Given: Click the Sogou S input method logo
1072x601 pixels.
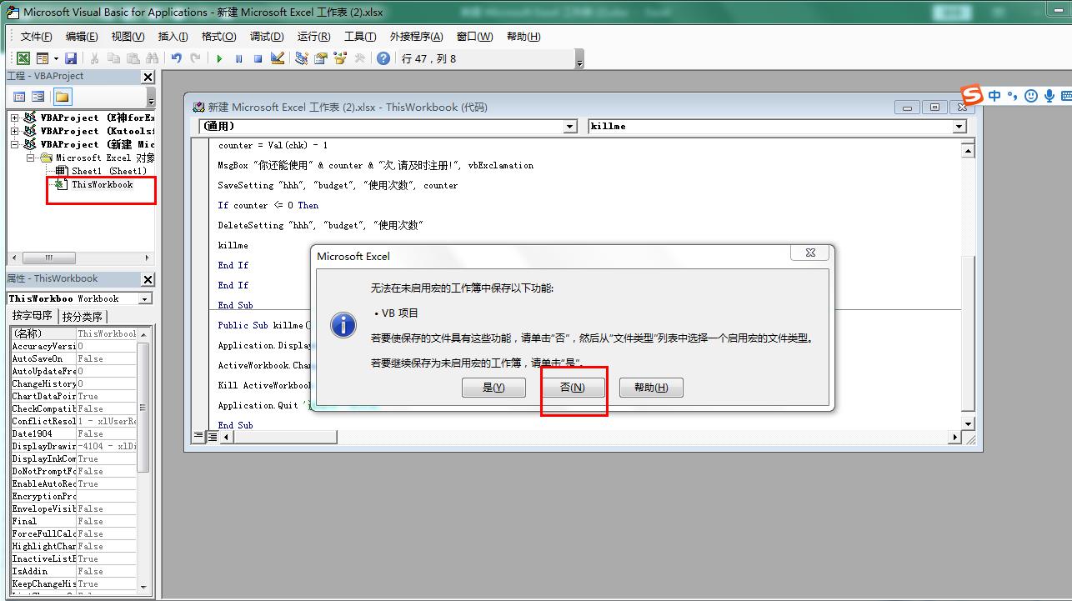Looking at the screenshot, I should (x=971, y=95).
